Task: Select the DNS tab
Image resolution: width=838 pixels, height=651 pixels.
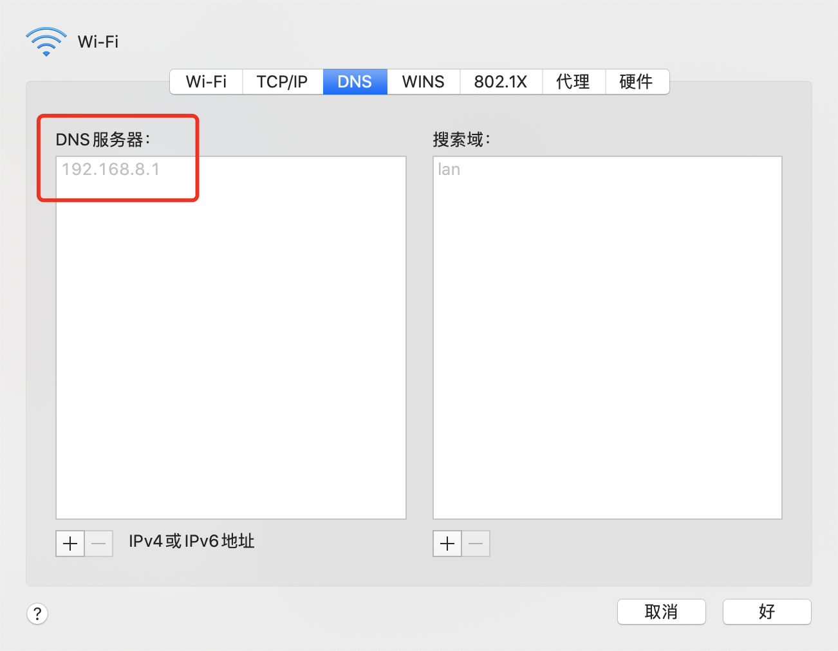Action: [355, 82]
